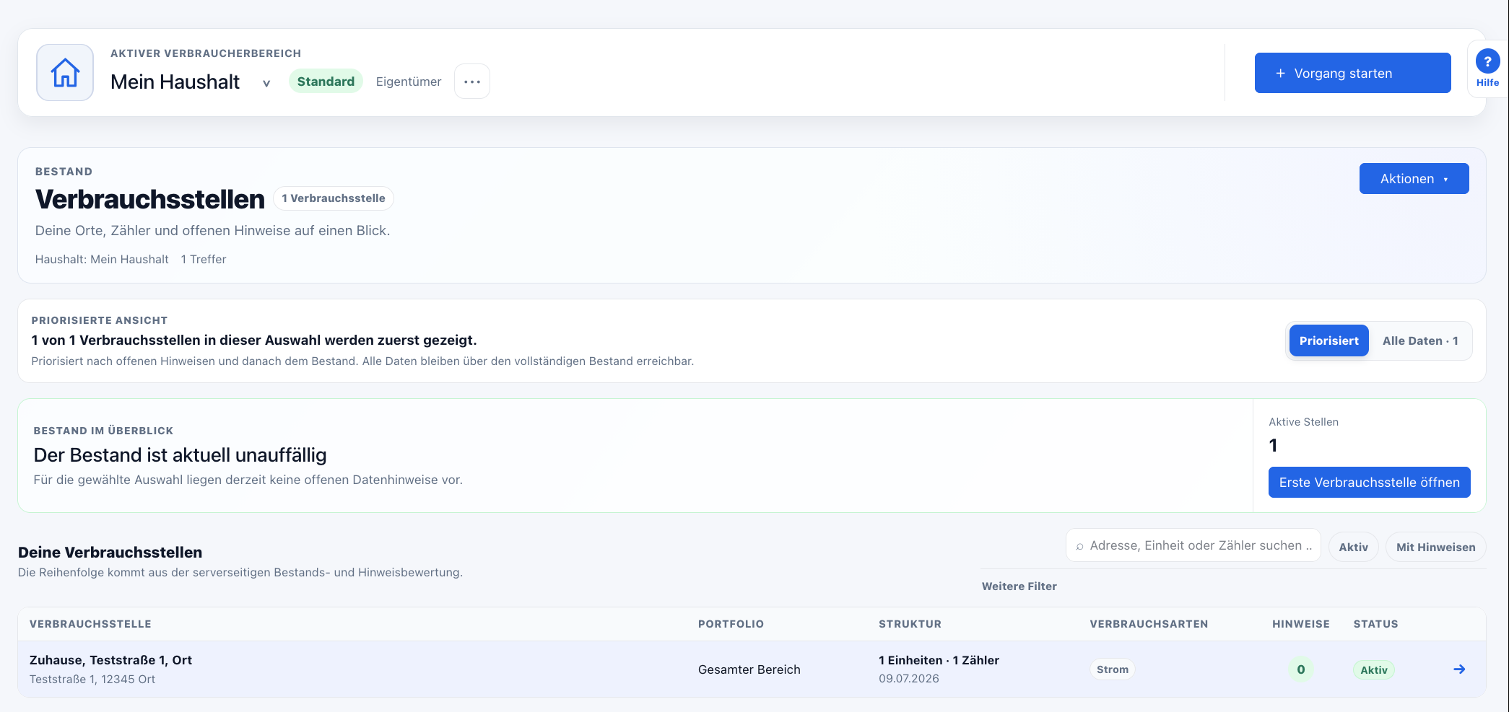
Task: Click the STRUKTUR column header
Action: [x=910, y=624]
